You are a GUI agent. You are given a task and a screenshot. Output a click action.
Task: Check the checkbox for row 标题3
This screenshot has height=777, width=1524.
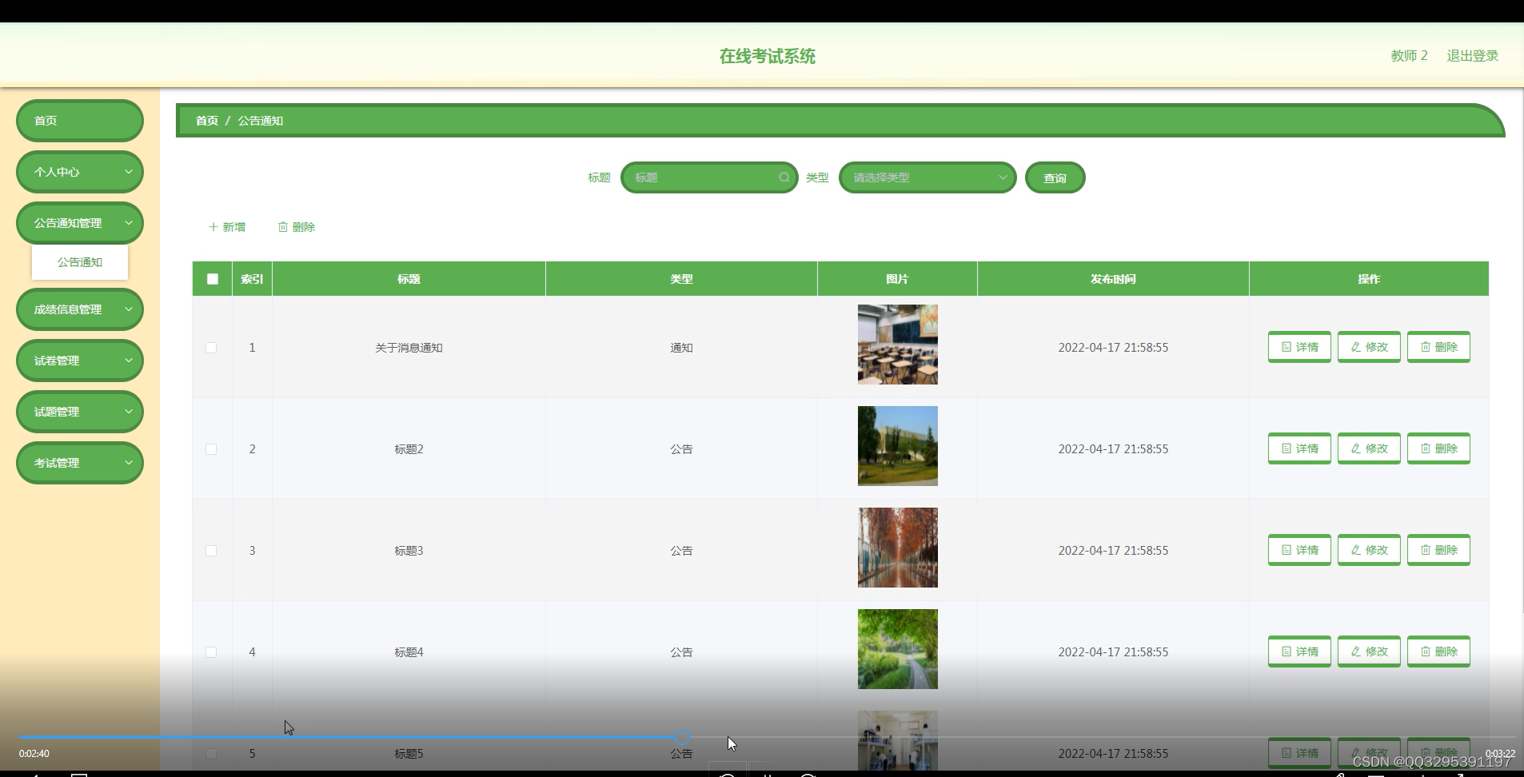pos(211,551)
